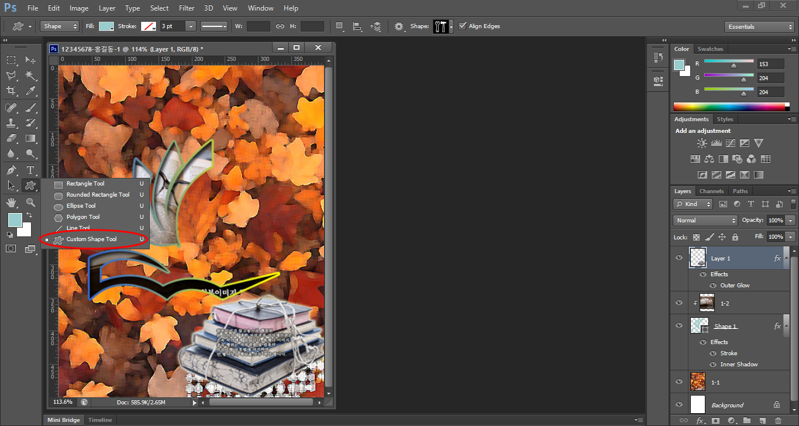
Task: Open the Essentials workspace dropdown
Action: [759, 27]
